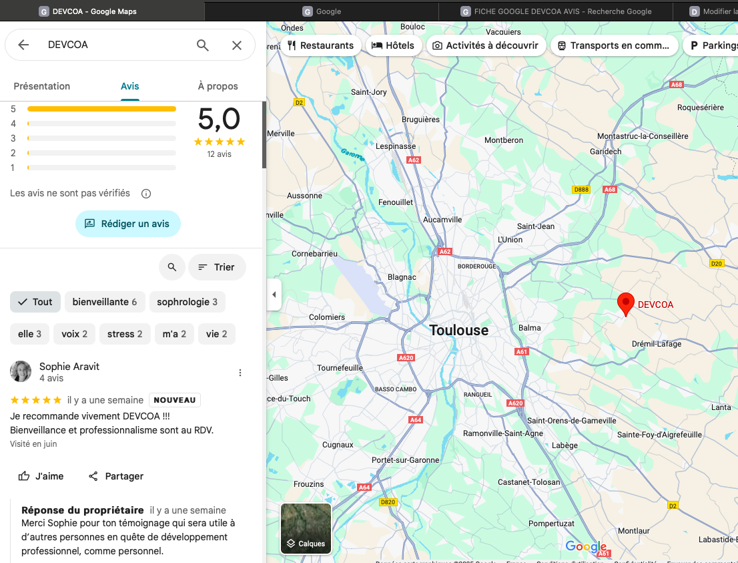Open Sophie Aravit's profile photo
The width and height of the screenshot is (738, 563).
pyautogui.click(x=21, y=372)
